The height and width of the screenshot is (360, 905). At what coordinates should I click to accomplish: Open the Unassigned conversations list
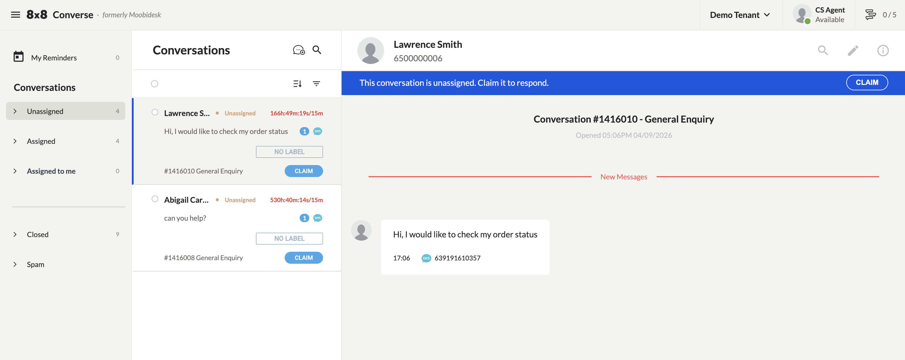tap(66, 111)
